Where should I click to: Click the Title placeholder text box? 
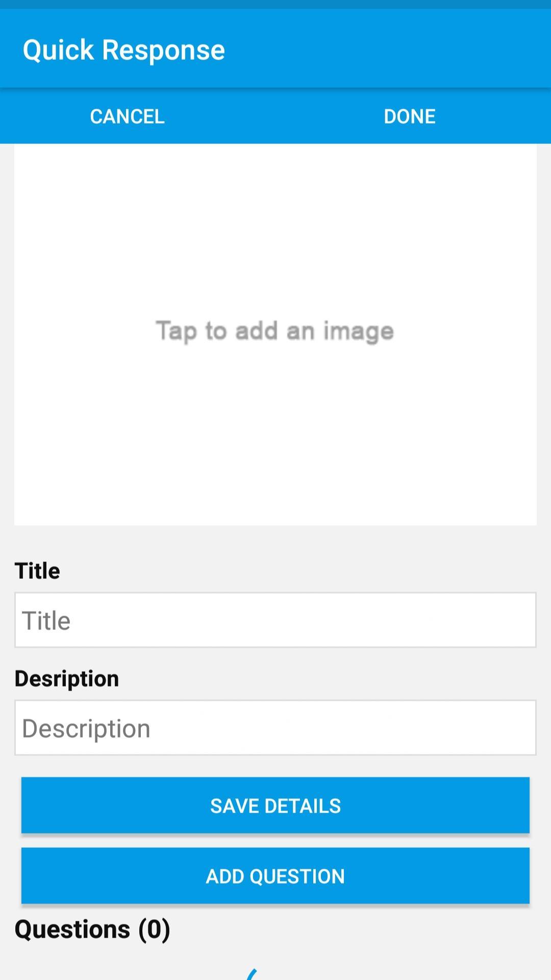pos(275,620)
